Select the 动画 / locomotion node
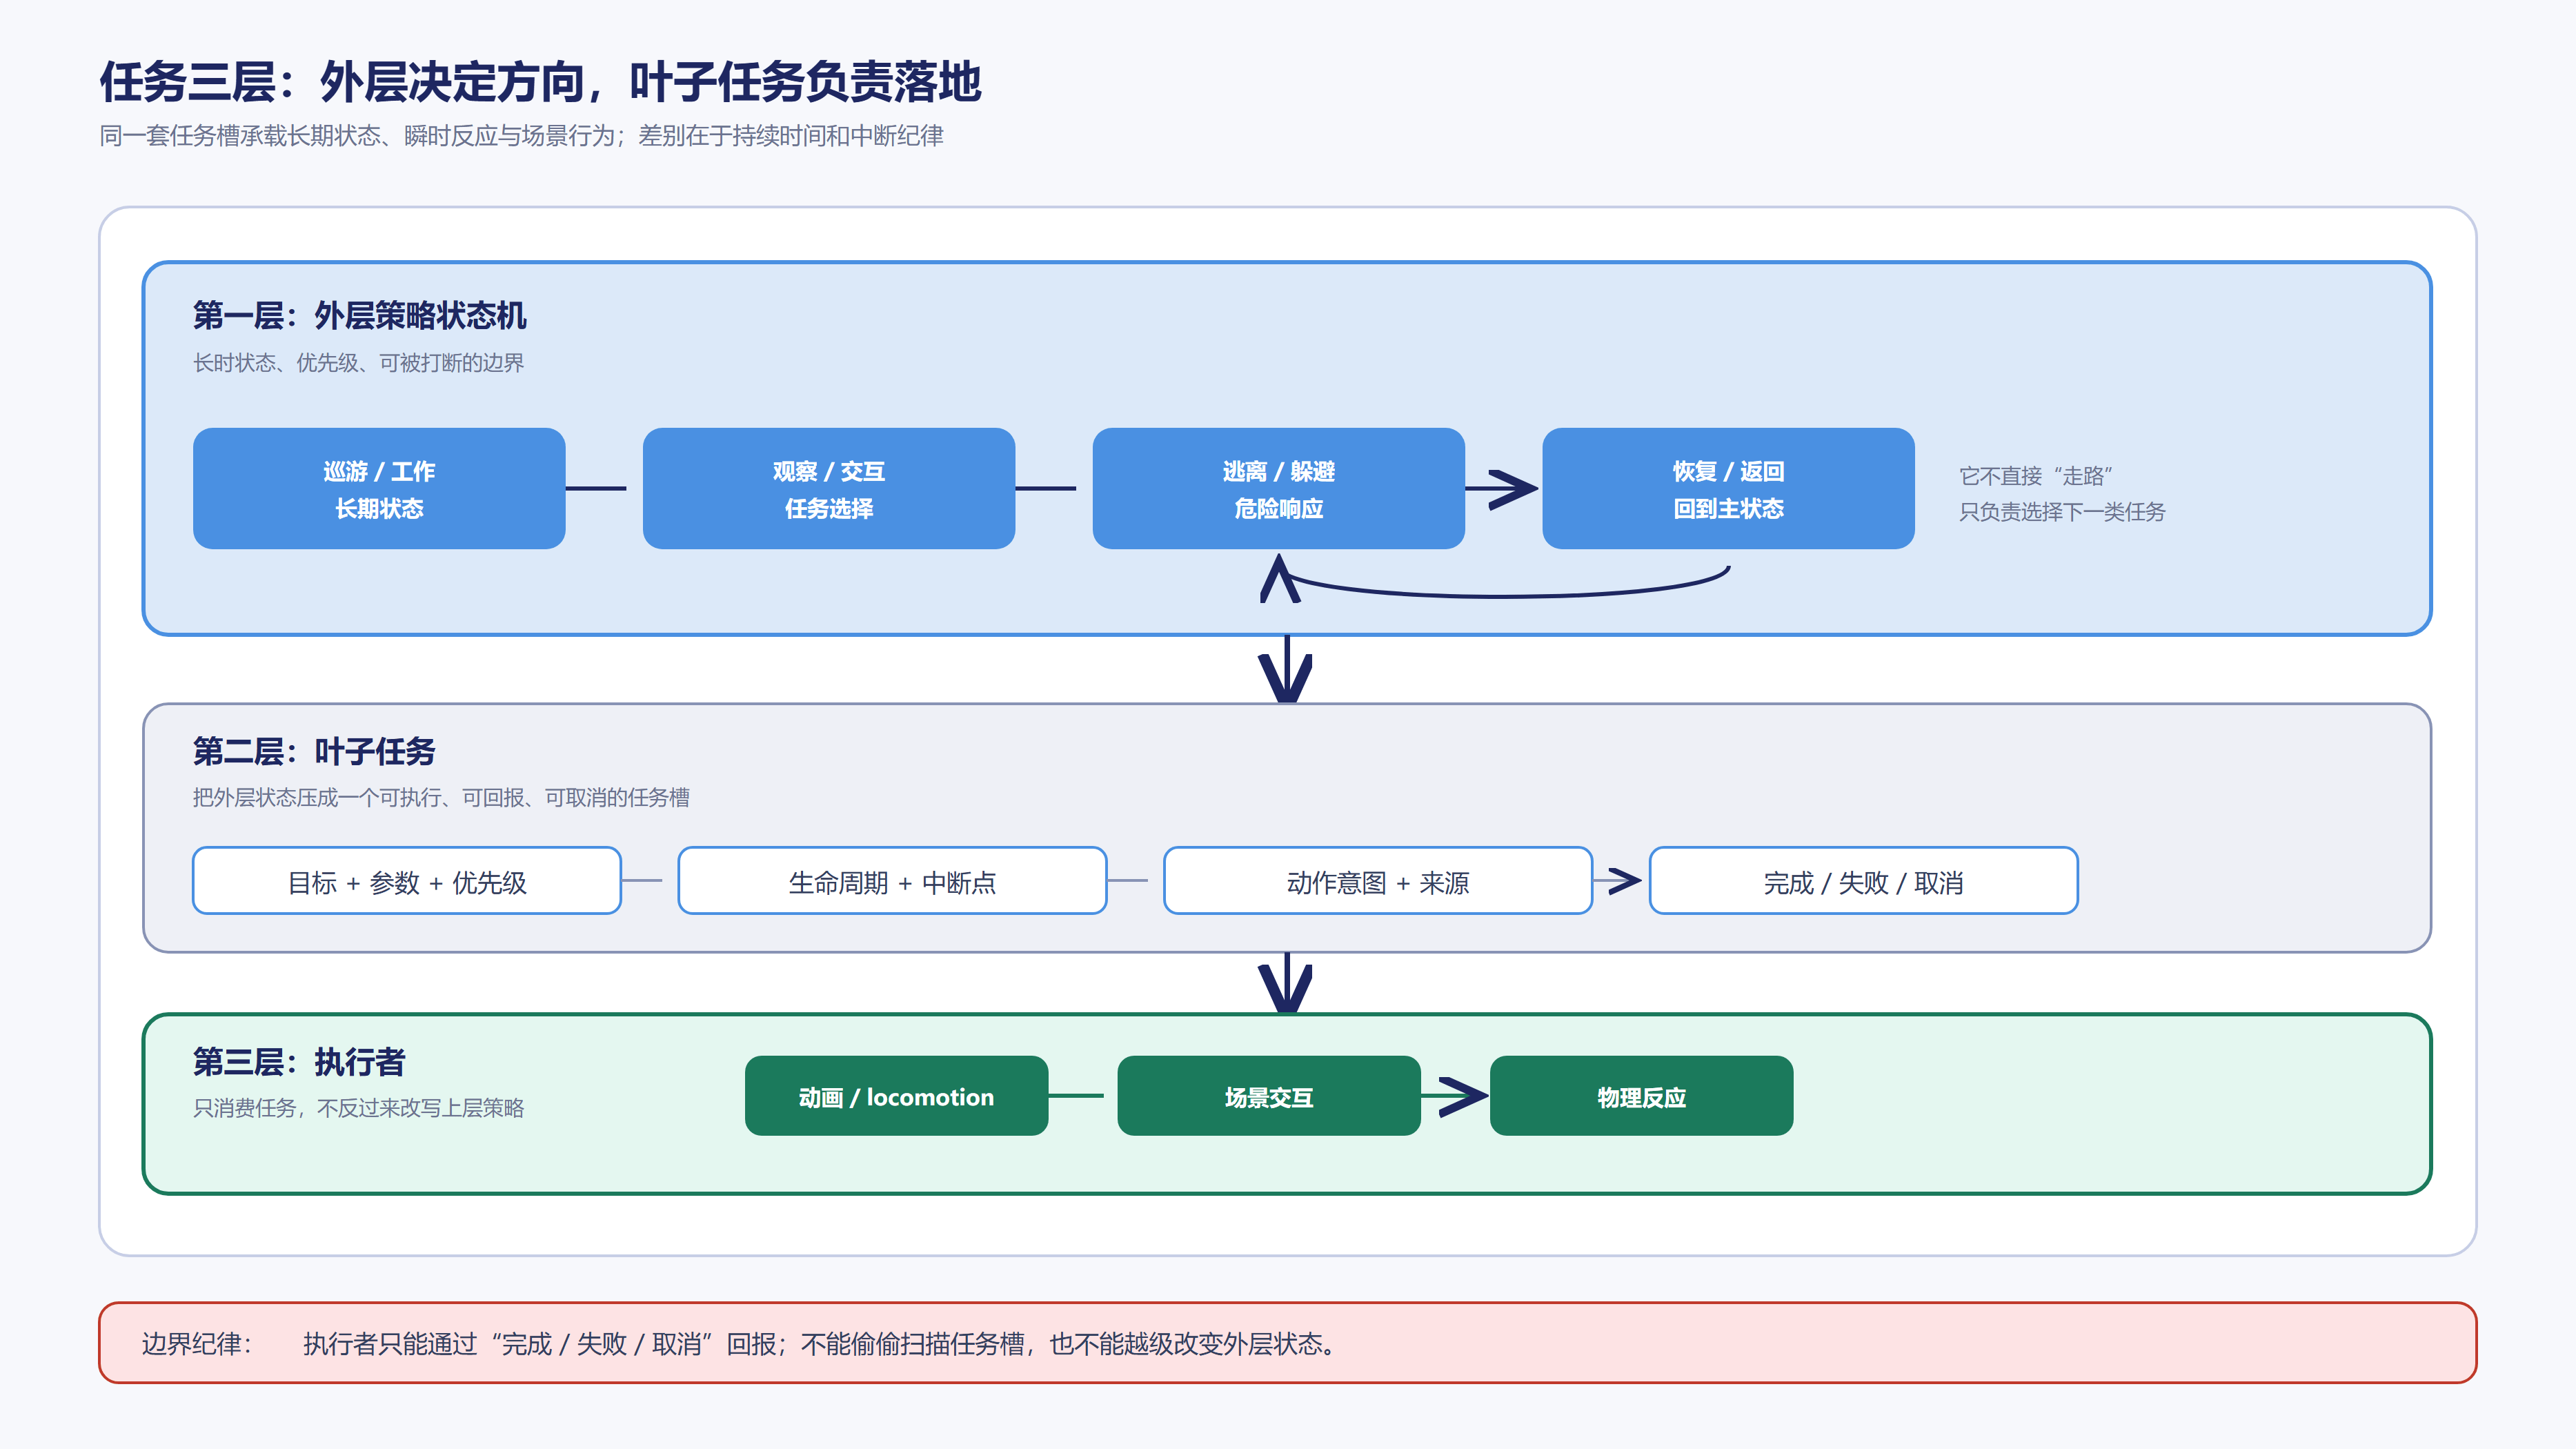This screenshot has width=2576, height=1449. click(x=896, y=1096)
